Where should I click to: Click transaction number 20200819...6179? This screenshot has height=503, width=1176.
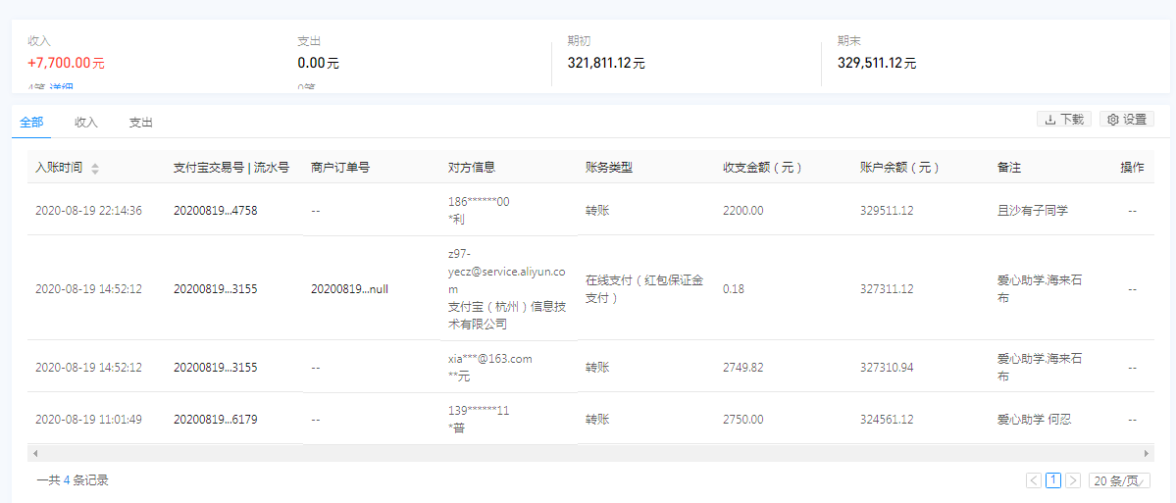pyautogui.click(x=215, y=419)
